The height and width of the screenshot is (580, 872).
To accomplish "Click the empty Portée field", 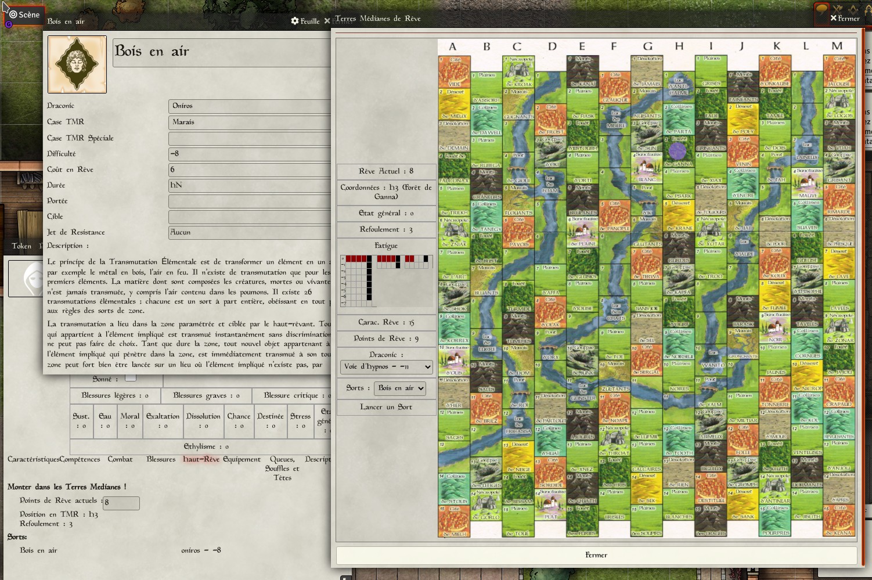I will (250, 201).
